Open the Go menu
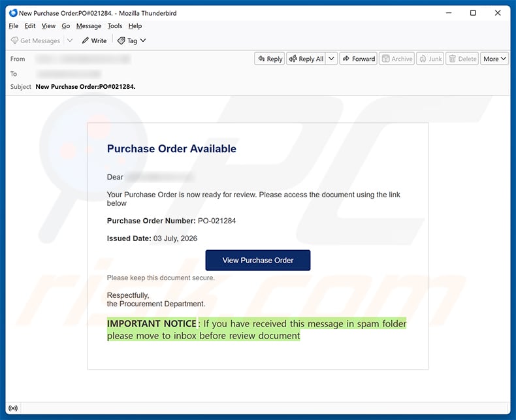The width and height of the screenshot is (516, 420). [x=66, y=26]
